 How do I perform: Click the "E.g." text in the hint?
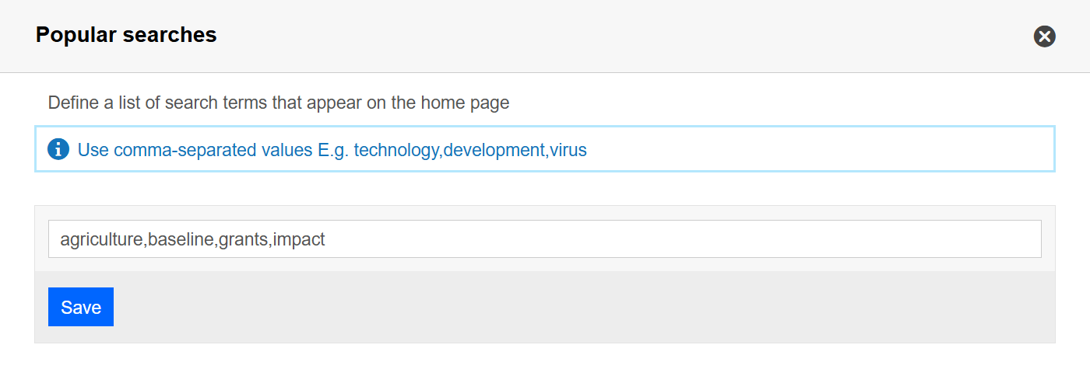pyautogui.click(x=333, y=150)
